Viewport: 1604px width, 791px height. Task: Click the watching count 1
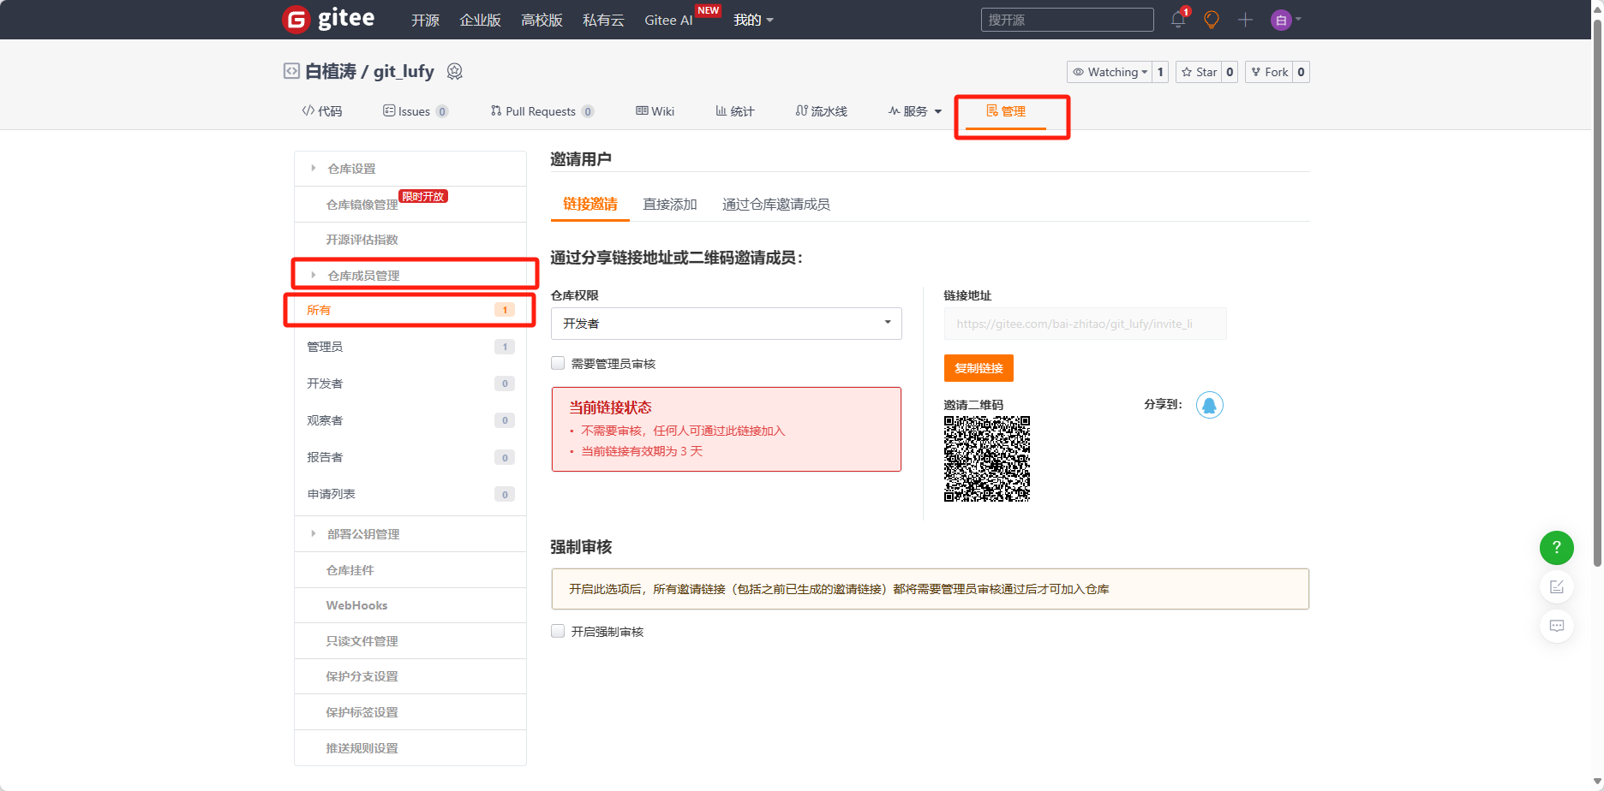tap(1160, 72)
